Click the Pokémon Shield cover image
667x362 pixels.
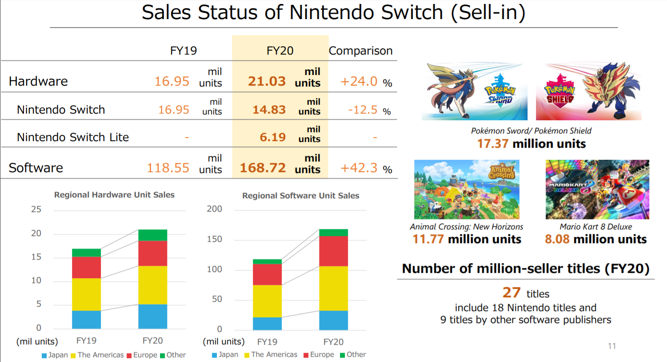[589, 91]
